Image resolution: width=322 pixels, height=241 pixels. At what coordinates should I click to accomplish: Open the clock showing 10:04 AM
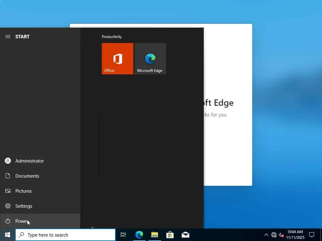coord(295,235)
